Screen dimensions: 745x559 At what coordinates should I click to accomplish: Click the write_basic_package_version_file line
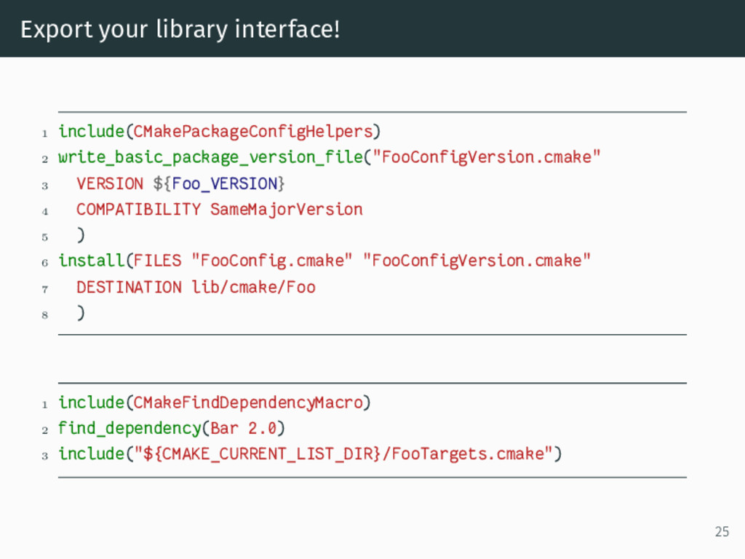coord(330,157)
